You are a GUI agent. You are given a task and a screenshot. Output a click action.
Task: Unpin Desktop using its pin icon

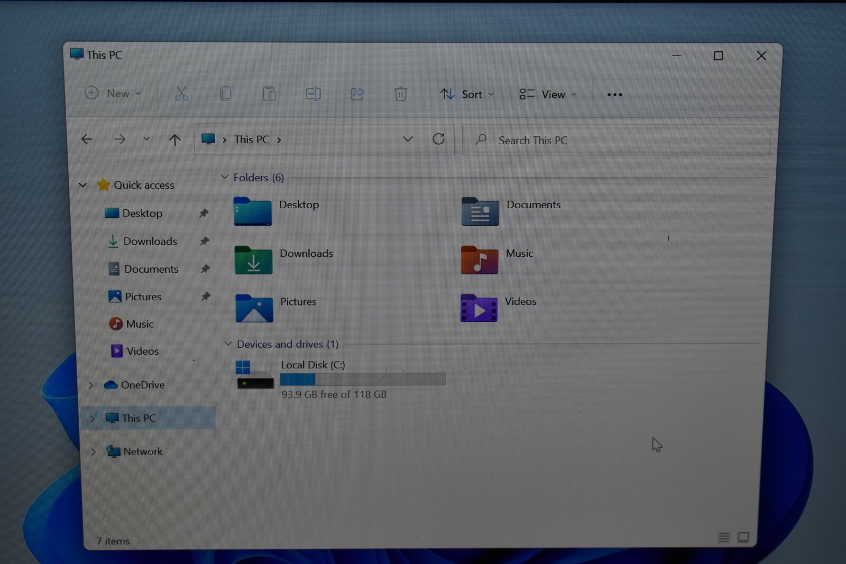tap(204, 213)
